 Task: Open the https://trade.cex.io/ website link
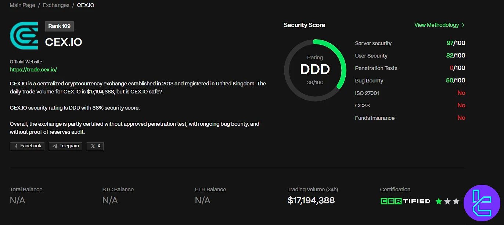pyautogui.click(x=33, y=69)
